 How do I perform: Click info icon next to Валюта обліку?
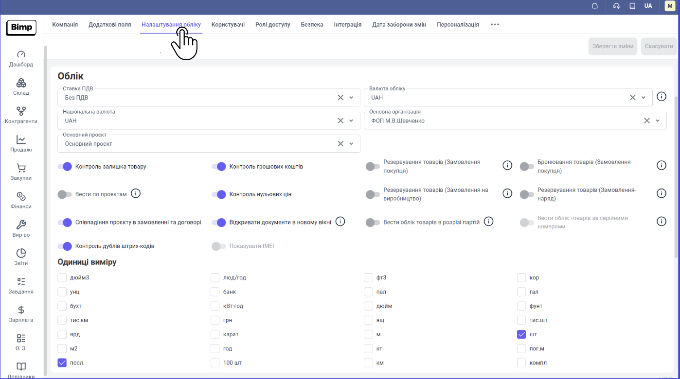[661, 96]
